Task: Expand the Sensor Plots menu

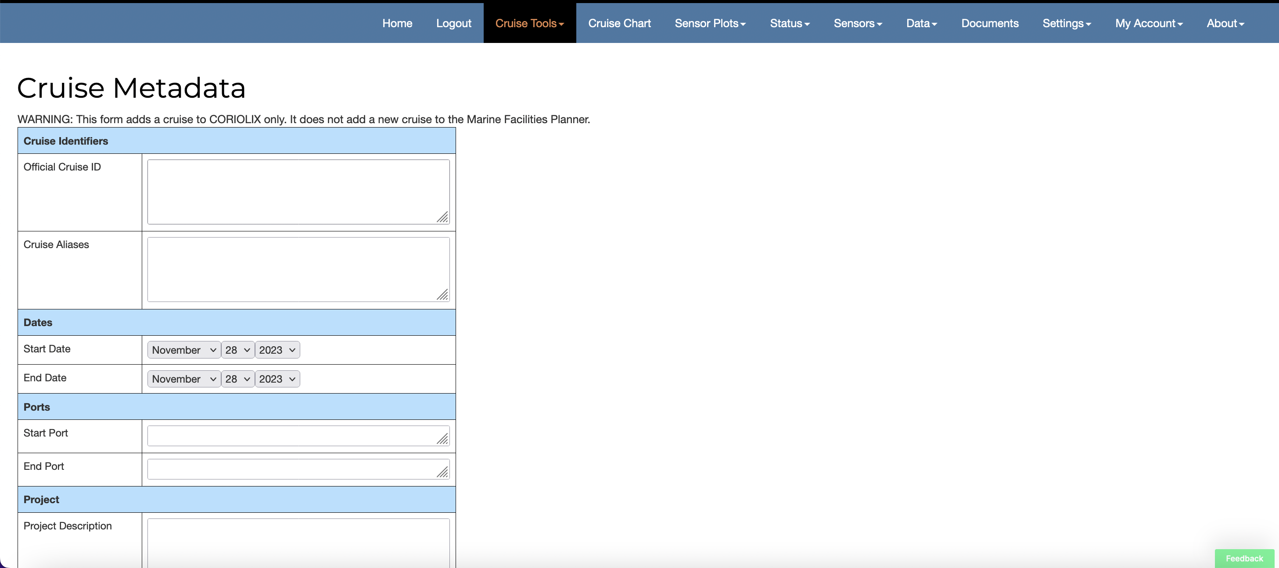Action: tap(710, 23)
